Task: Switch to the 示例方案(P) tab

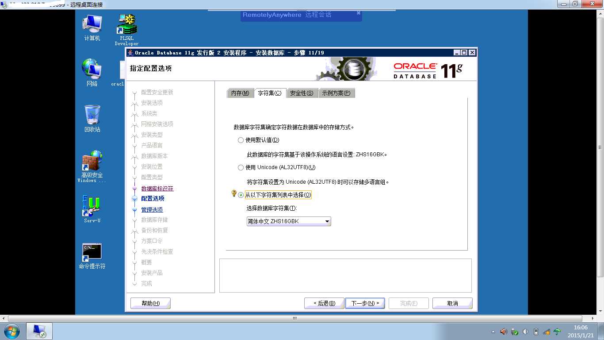Action: click(336, 93)
